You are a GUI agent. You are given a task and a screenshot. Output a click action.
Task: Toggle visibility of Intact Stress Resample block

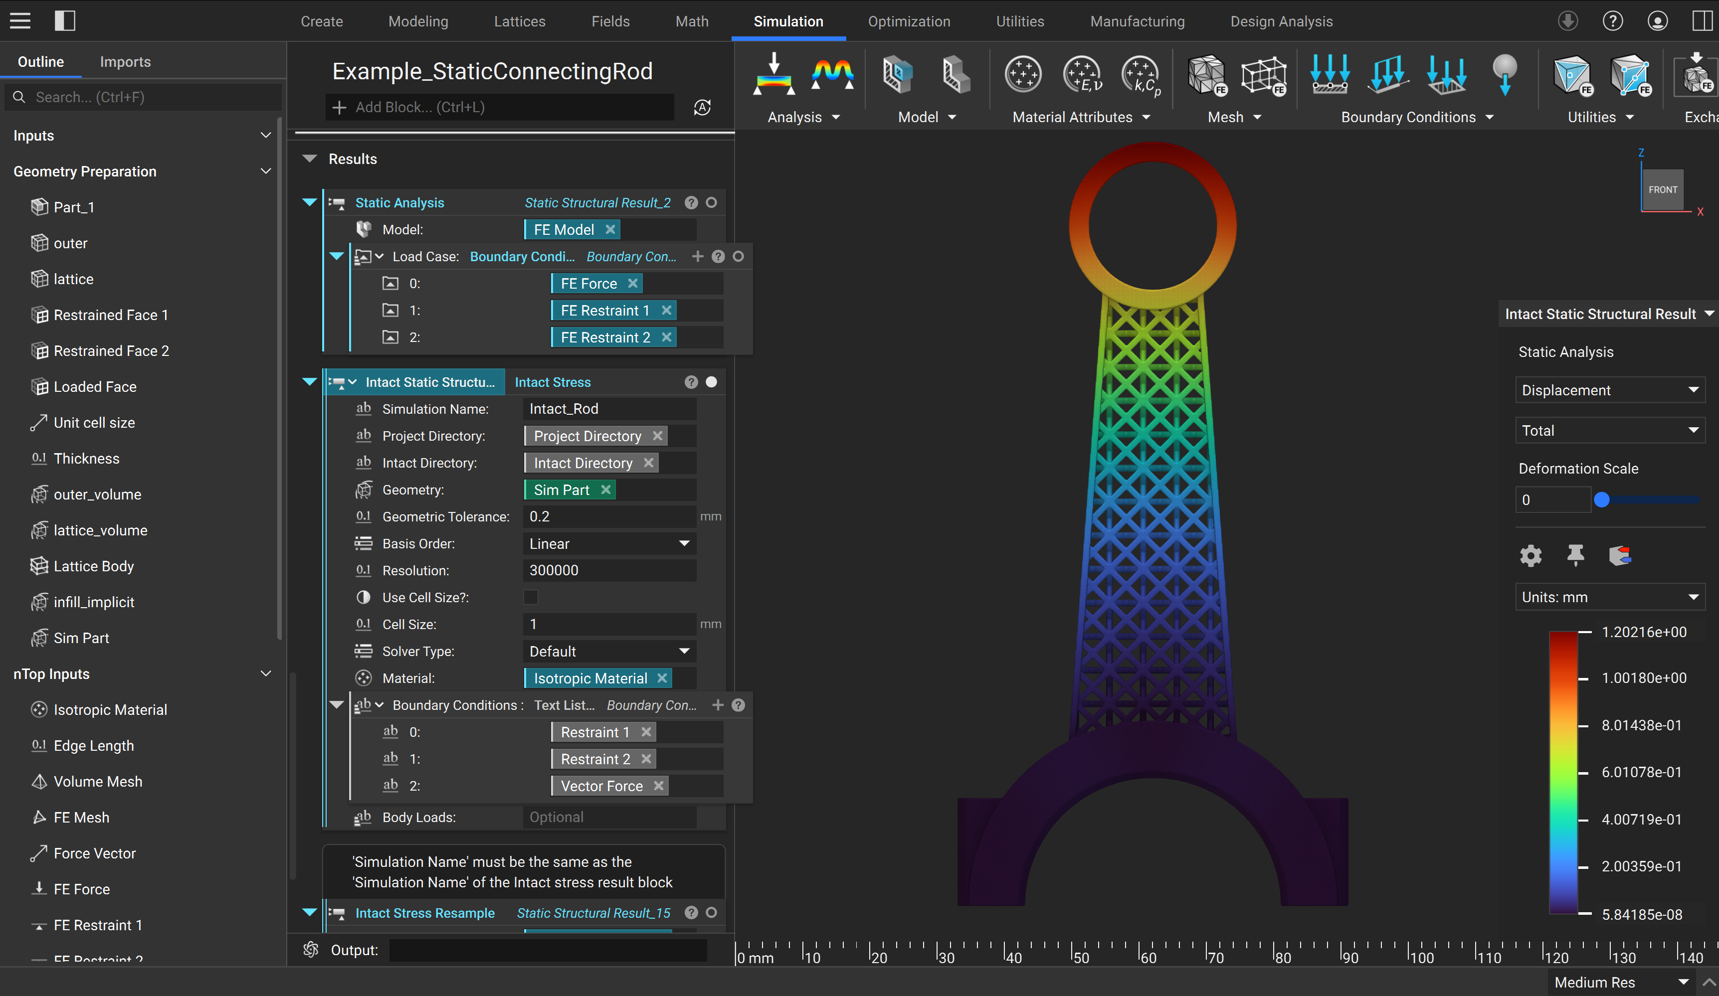click(x=712, y=912)
